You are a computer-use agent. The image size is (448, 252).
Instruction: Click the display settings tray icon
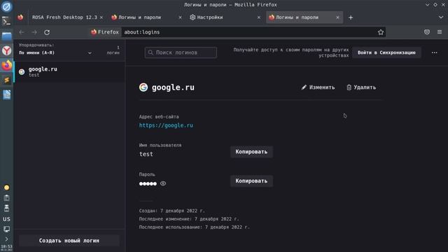pos(6,229)
